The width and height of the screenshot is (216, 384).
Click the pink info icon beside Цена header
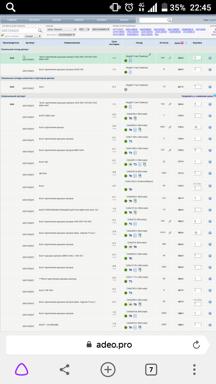click(x=182, y=43)
